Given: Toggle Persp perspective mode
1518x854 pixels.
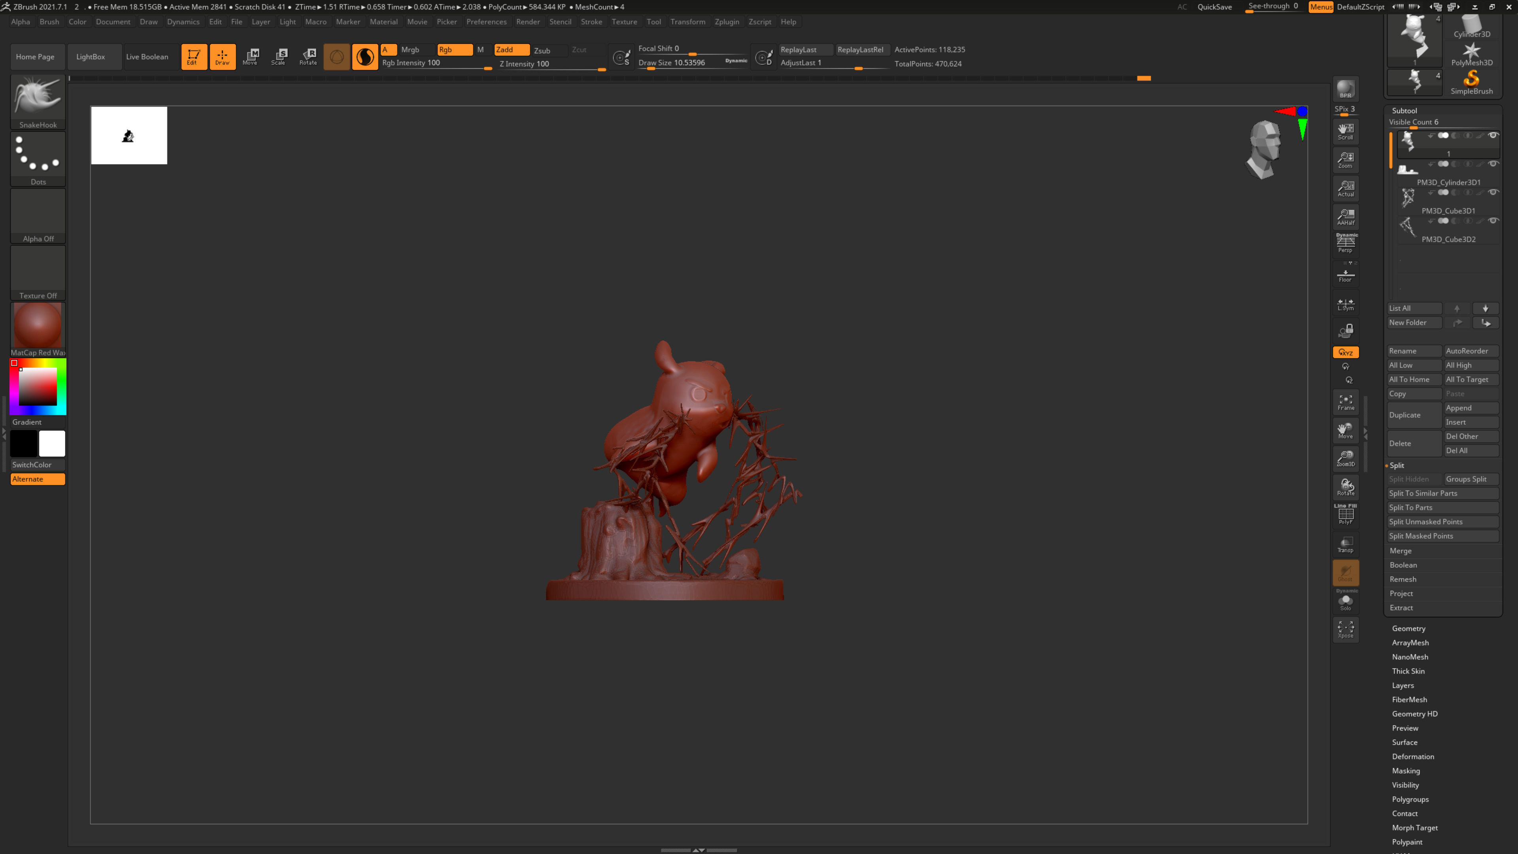Looking at the screenshot, I should tap(1345, 244).
